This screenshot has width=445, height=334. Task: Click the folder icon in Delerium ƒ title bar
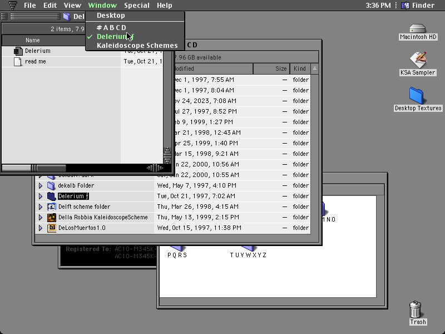tap(67, 17)
